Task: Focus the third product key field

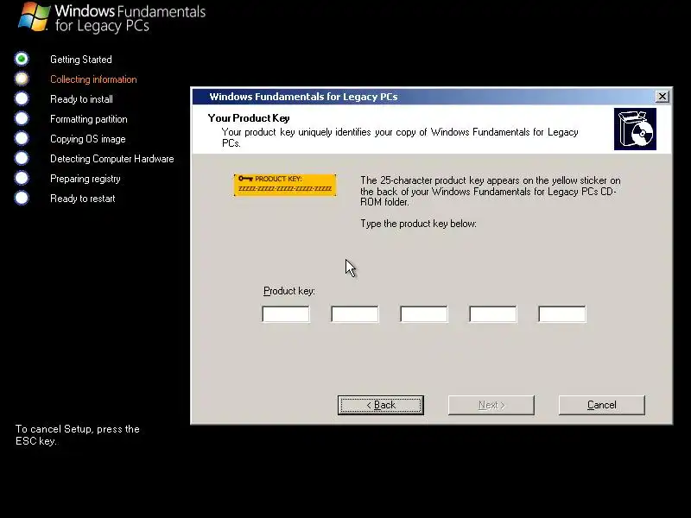Action: (424, 314)
